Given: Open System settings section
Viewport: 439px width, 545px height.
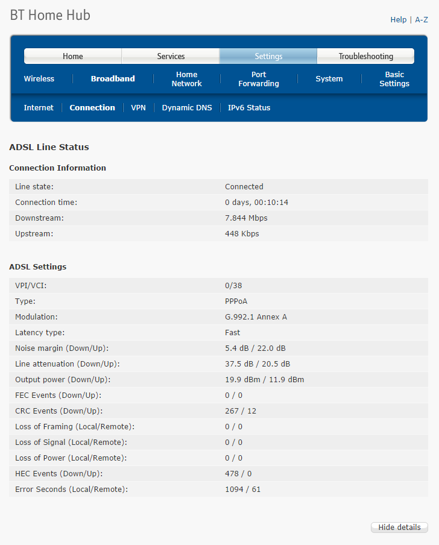Looking at the screenshot, I should 329,79.
